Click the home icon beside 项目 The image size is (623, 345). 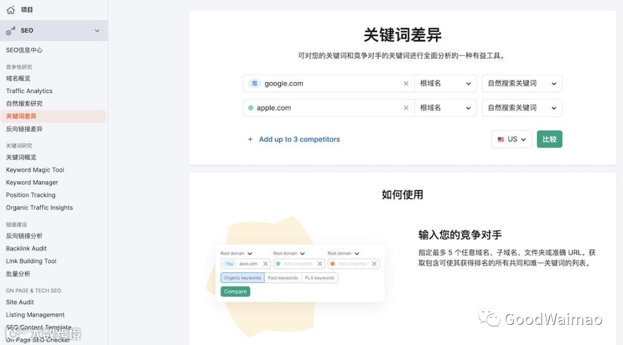point(11,10)
